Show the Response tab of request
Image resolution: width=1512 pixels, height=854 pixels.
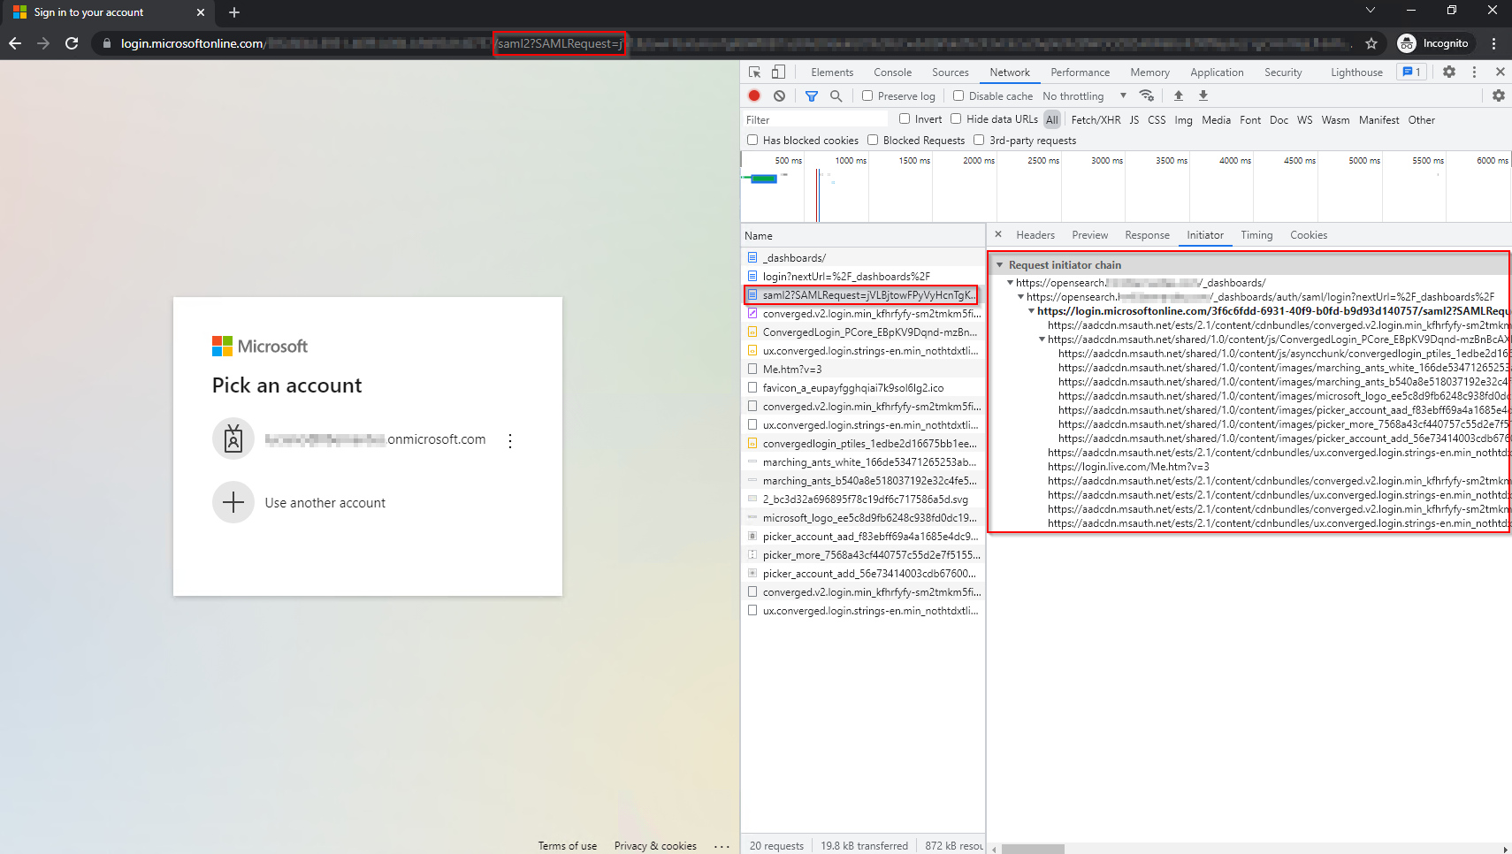coord(1147,235)
